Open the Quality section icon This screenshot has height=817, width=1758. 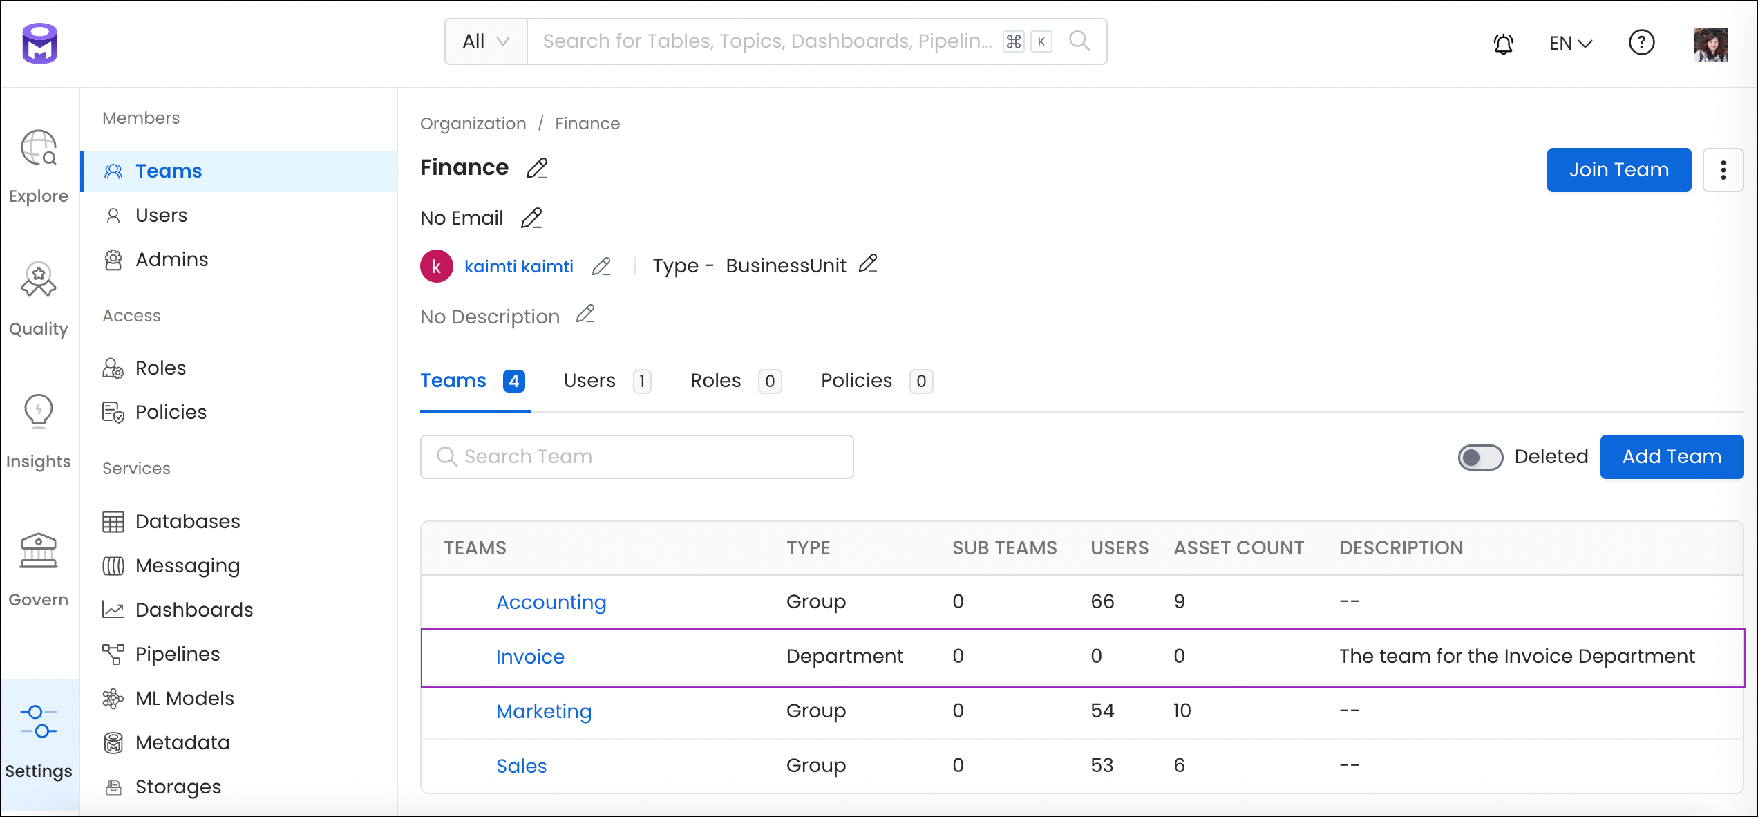pyautogui.click(x=39, y=280)
